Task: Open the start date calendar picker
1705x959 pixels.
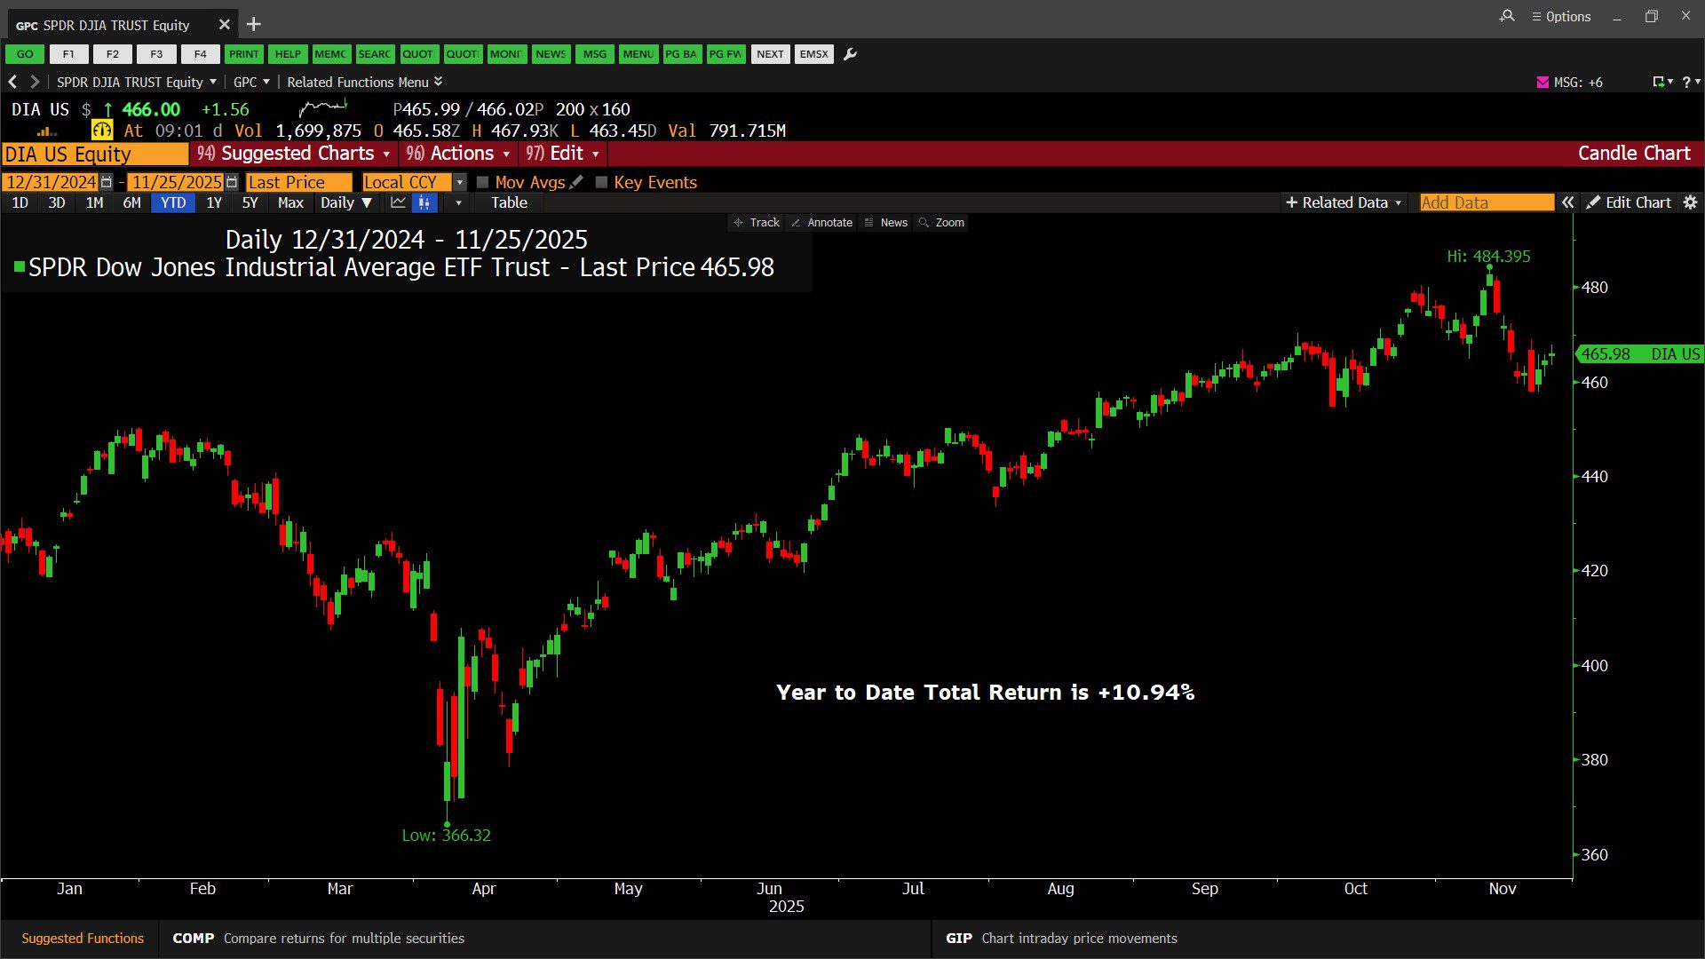Action: point(107,182)
